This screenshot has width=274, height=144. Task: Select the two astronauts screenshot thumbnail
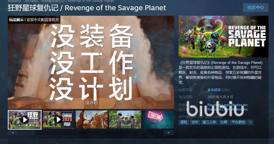tap(125, 120)
